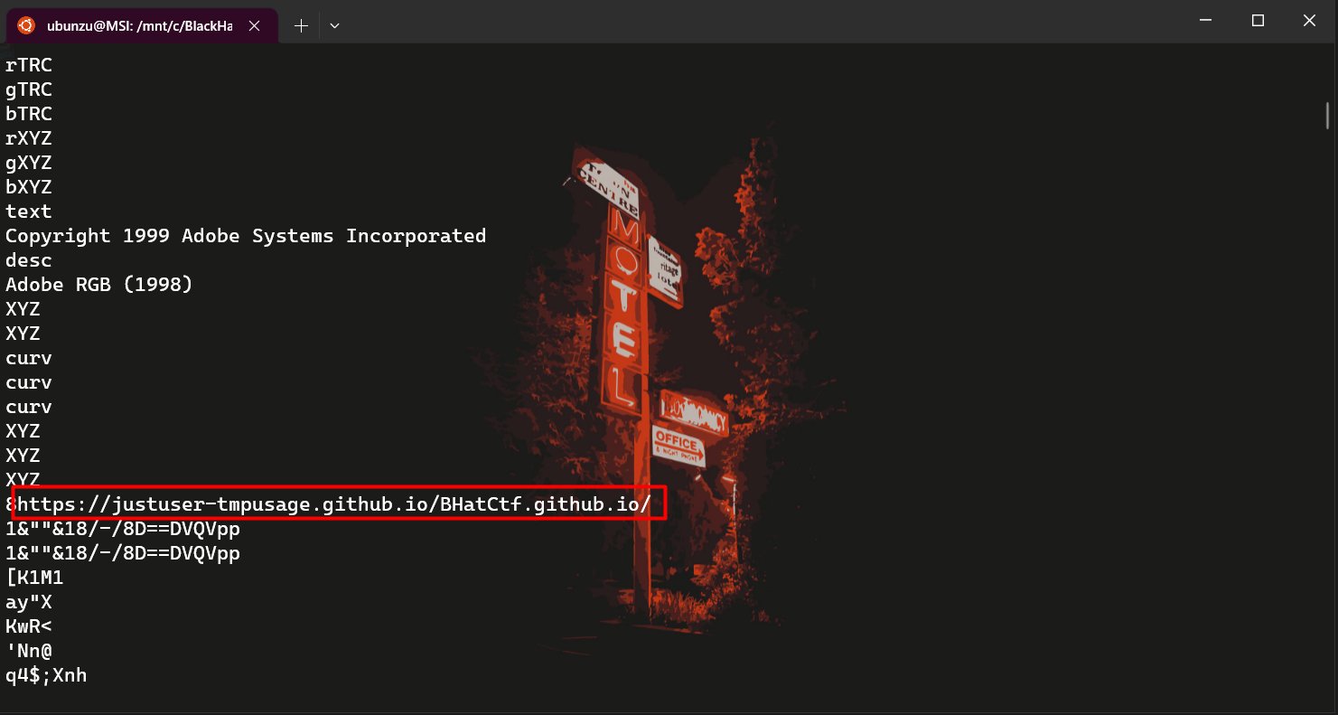Open a new terminal tab with plus
This screenshot has width=1338, height=715.
click(x=302, y=26)
